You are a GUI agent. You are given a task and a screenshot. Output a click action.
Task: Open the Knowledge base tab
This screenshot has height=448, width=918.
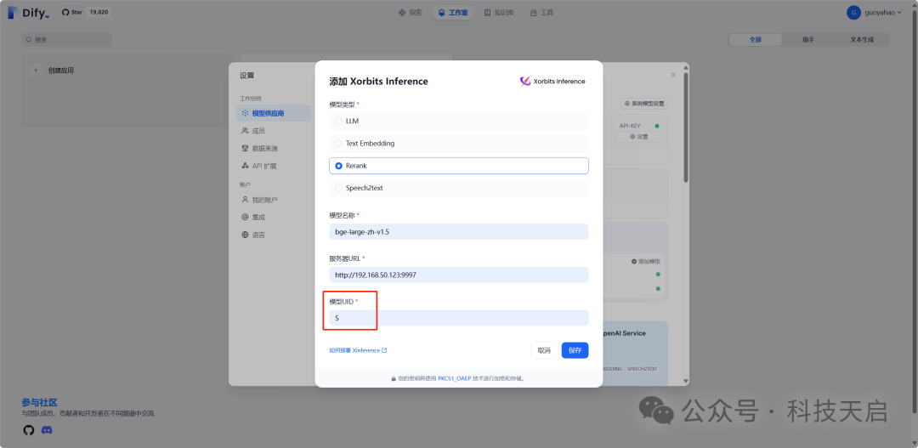point(498,12)
